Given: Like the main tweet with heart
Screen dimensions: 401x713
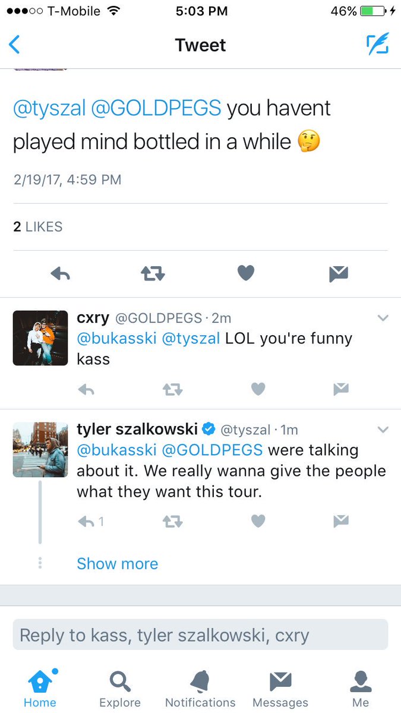Looking at the screenshot, I should click(x=246, y=273).
